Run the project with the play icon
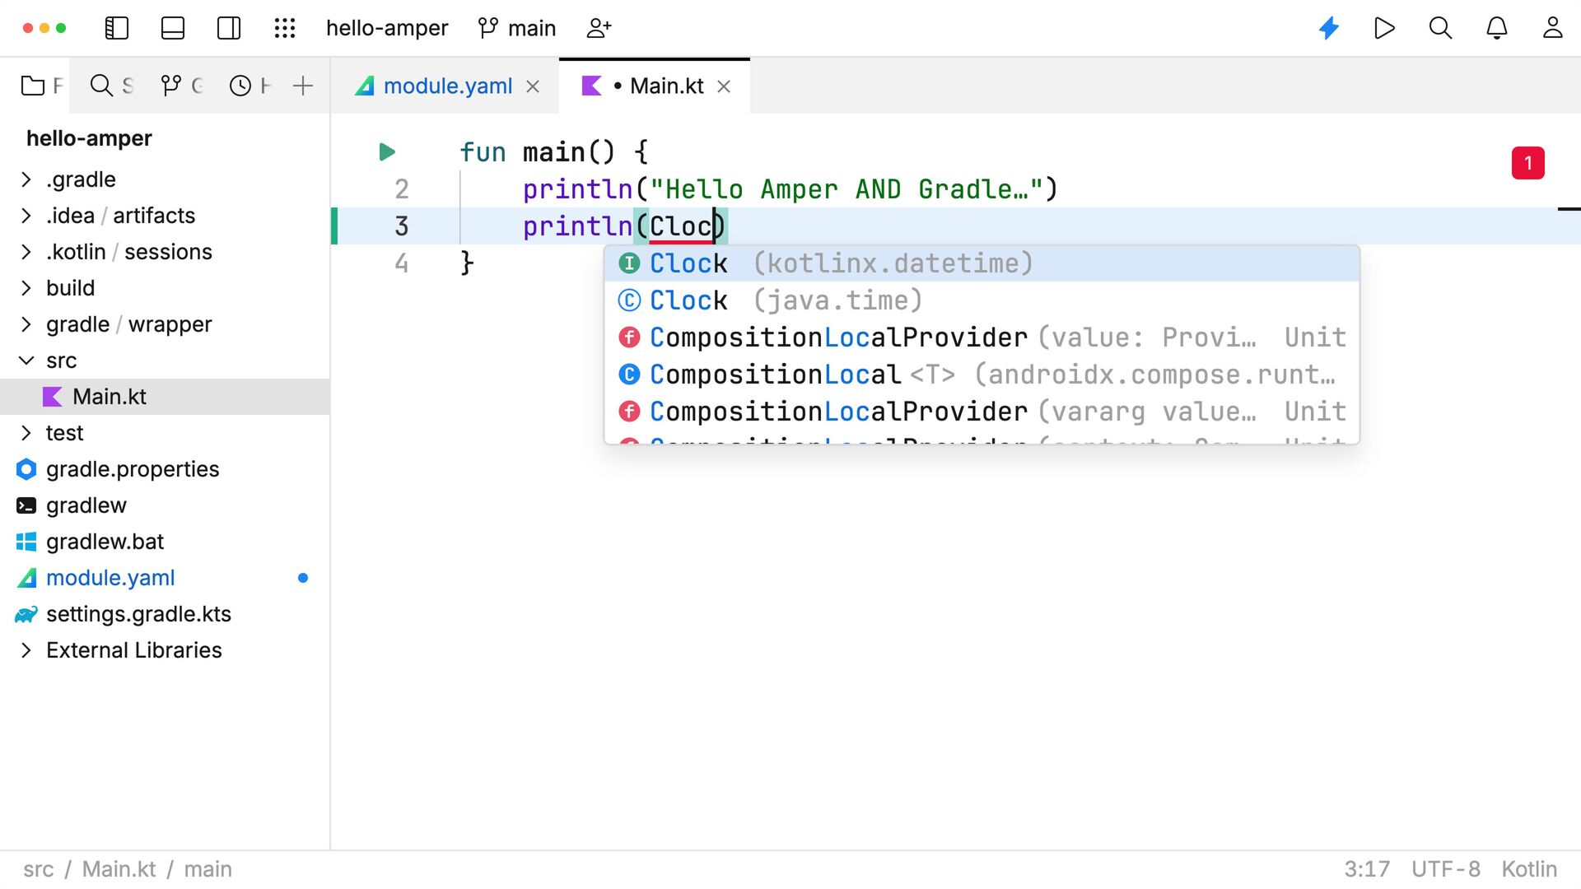This screenshot has height=889, width=1581. pyautogui.click(x=1384, y=28)
